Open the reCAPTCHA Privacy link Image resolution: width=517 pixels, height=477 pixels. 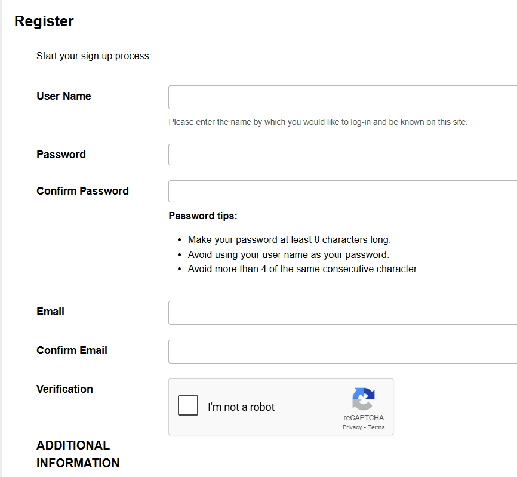[x=352, y=427]
